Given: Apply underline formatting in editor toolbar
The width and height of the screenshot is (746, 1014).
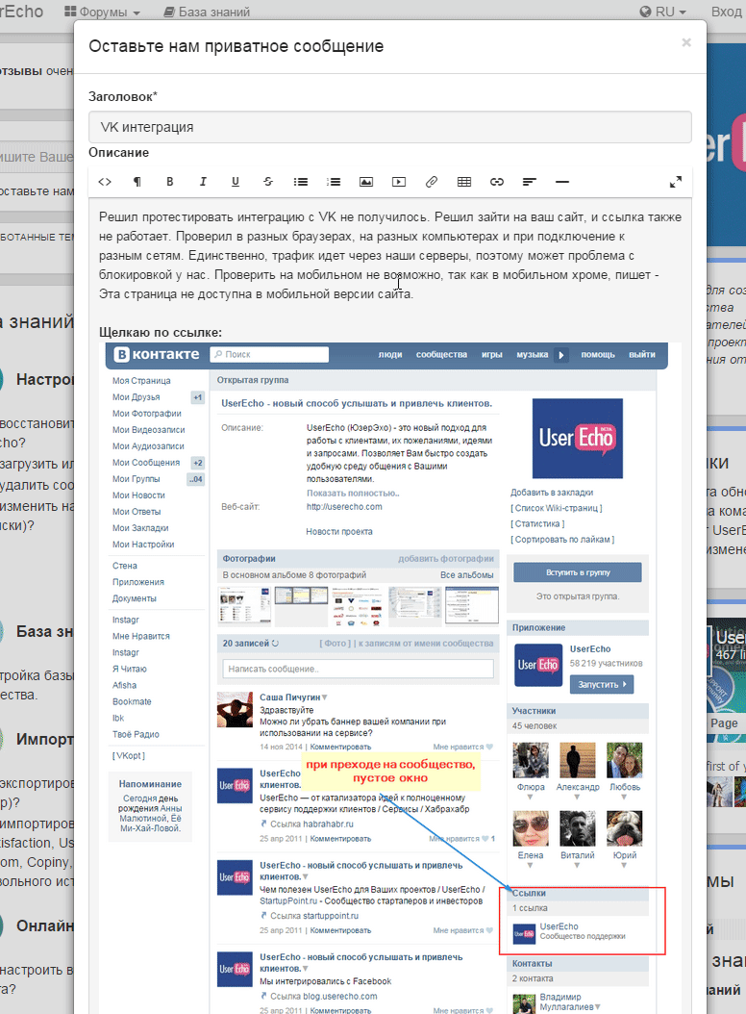Looking at the screenshot, I should [236, 183].
